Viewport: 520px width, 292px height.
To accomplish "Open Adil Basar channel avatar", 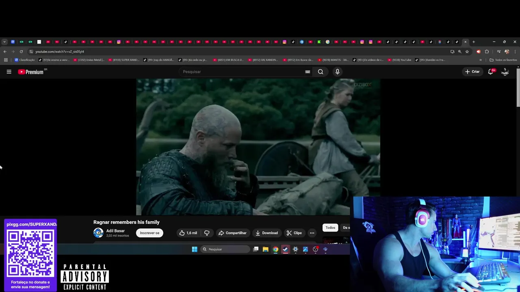I will pyautogui.click(x=98, y=233).
